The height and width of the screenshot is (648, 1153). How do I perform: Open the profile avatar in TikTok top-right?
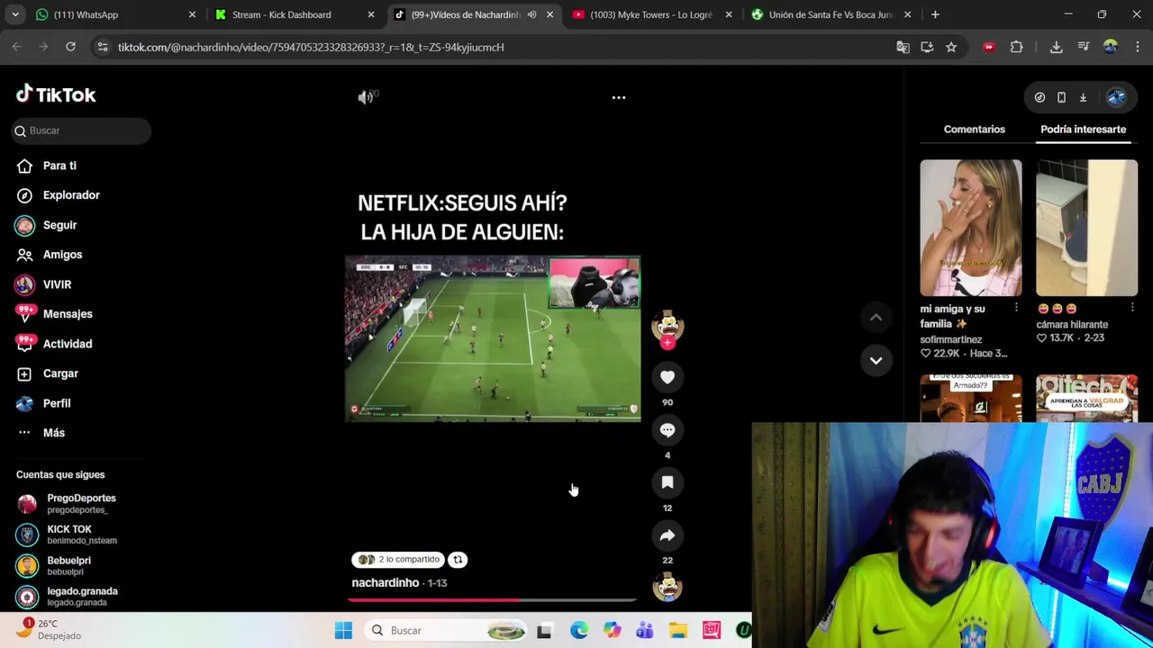tap(1116, 97)
